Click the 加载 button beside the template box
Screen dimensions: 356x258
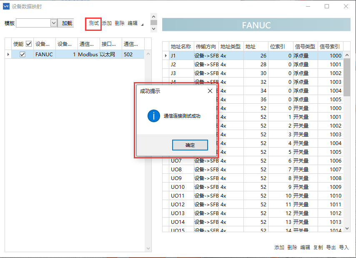(67, 23)
